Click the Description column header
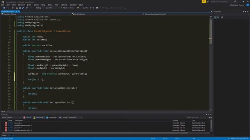Screen dimensions: 250x140 pos(18,121)
